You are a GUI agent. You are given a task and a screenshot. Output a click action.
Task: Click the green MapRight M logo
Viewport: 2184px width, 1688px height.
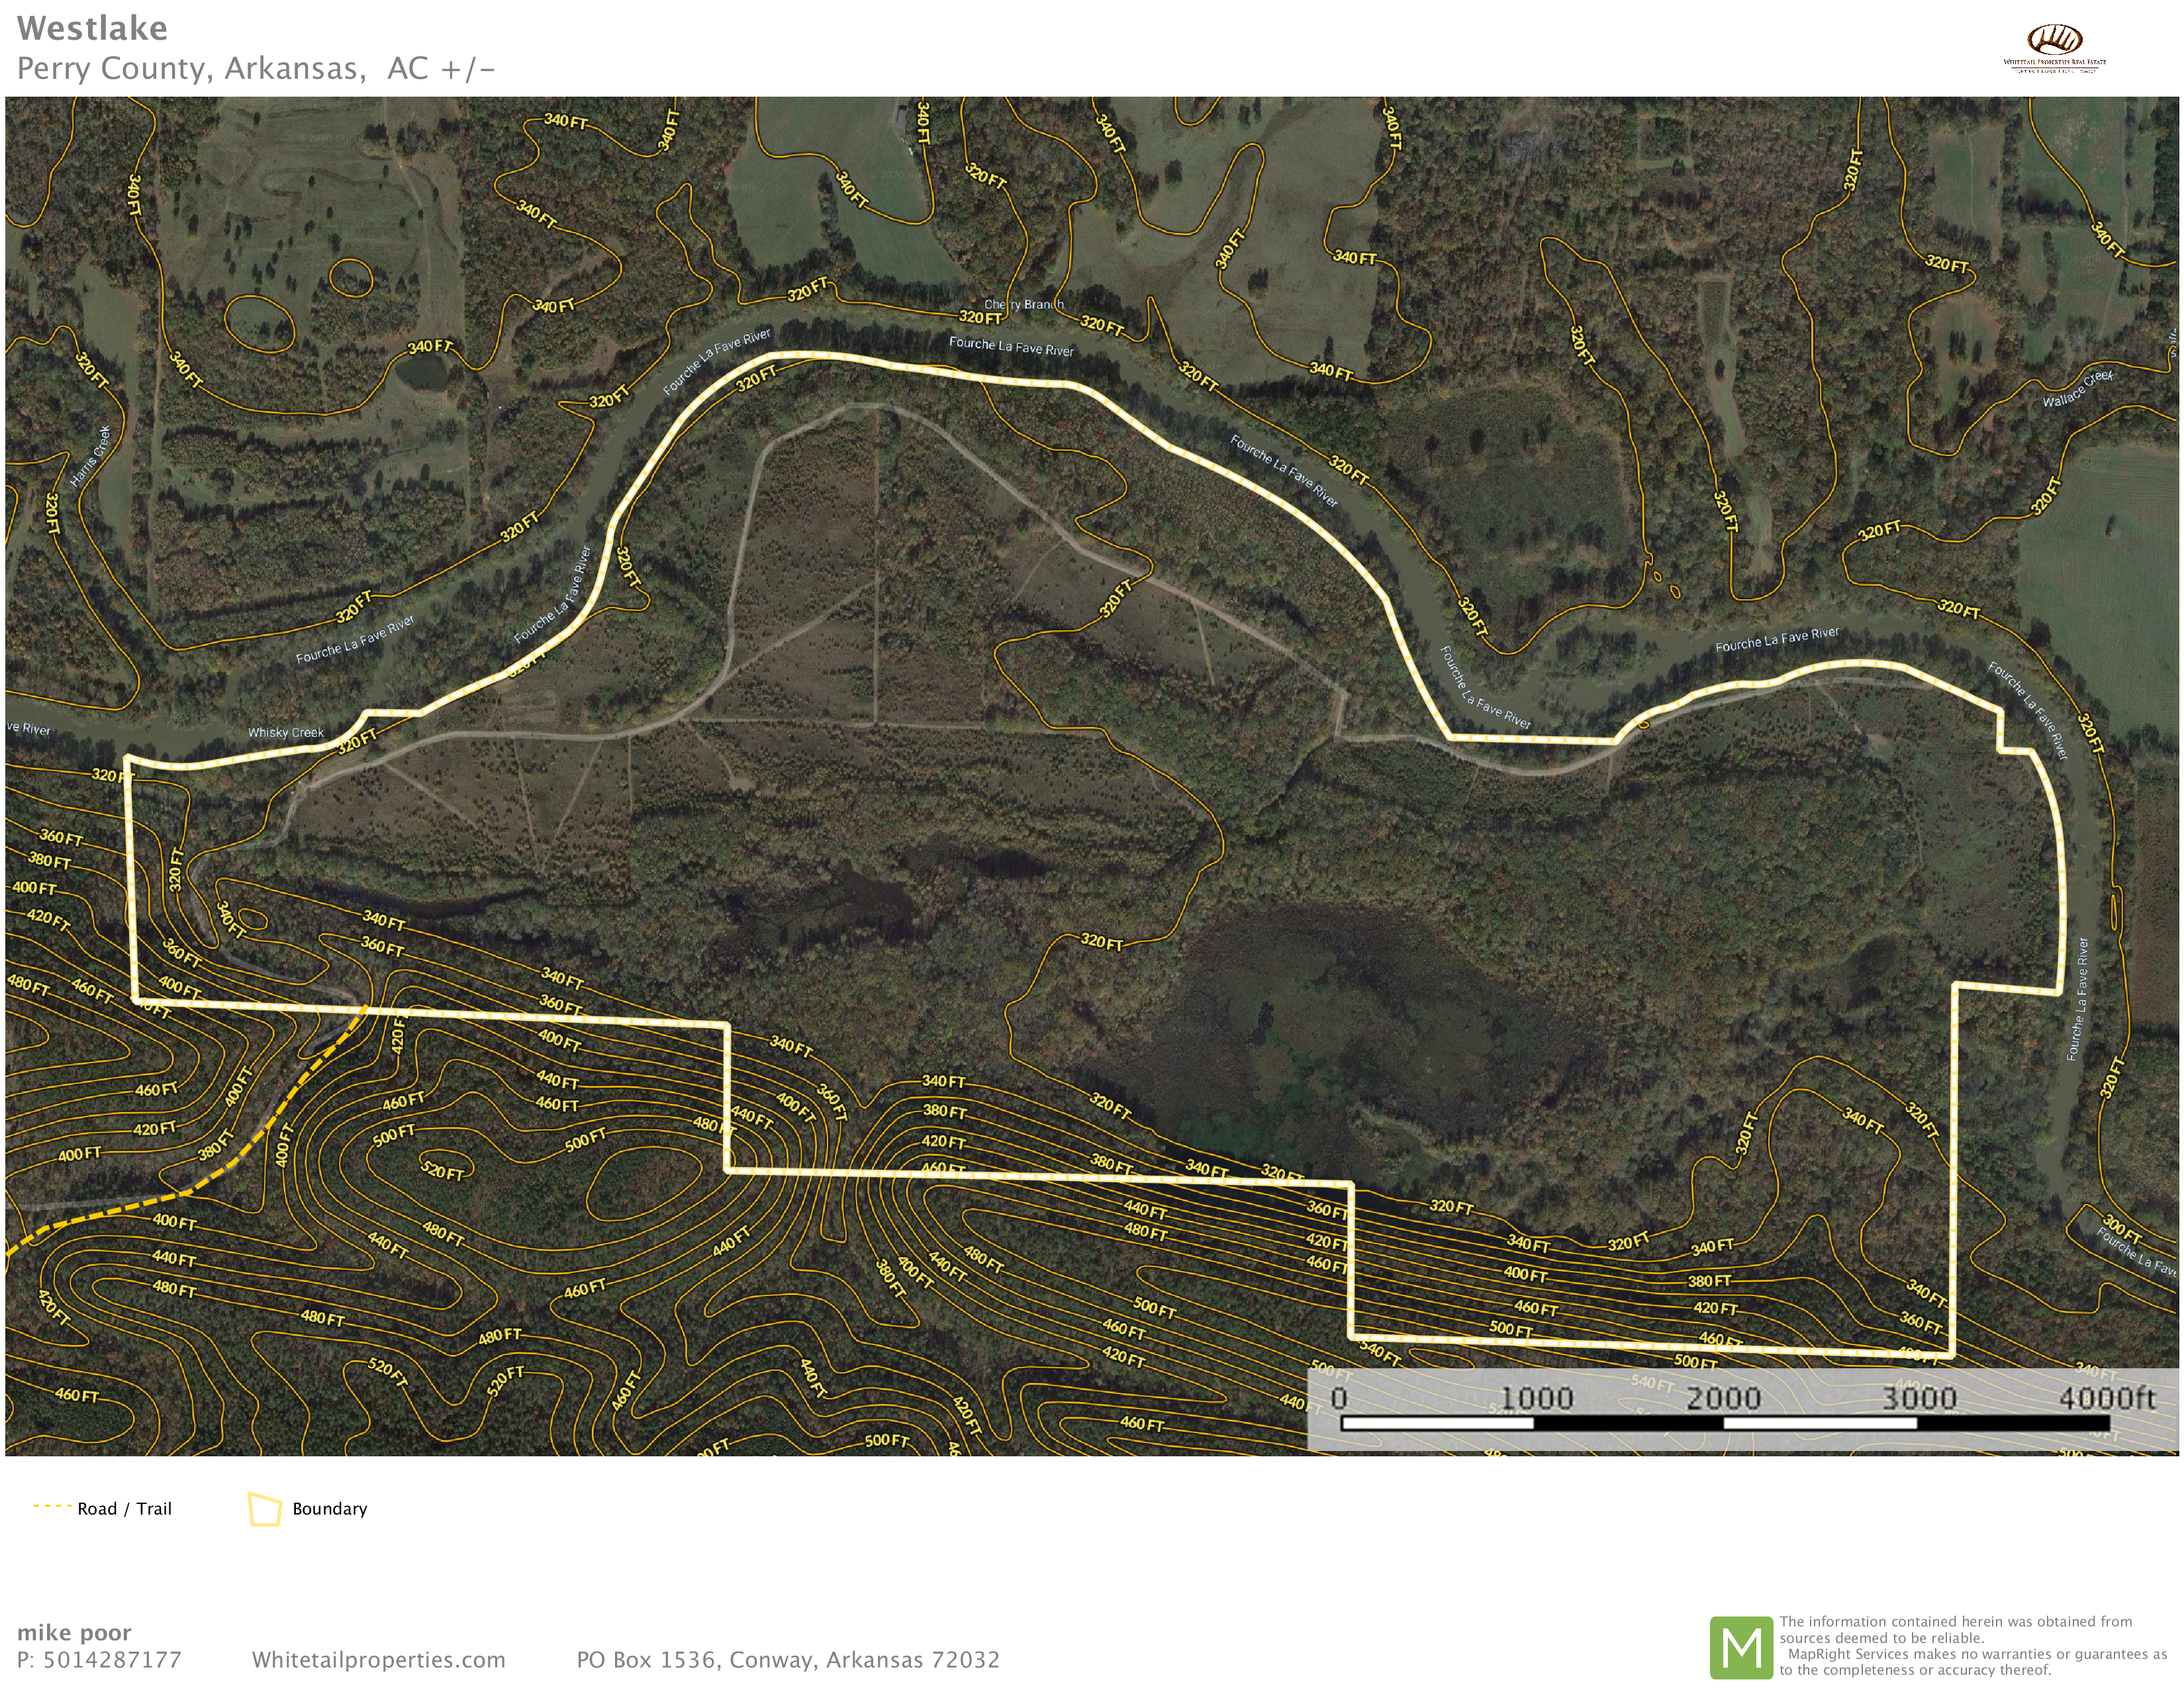point(1741,1647)
